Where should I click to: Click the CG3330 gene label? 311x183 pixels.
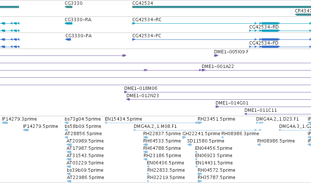(x=73, y=3)
